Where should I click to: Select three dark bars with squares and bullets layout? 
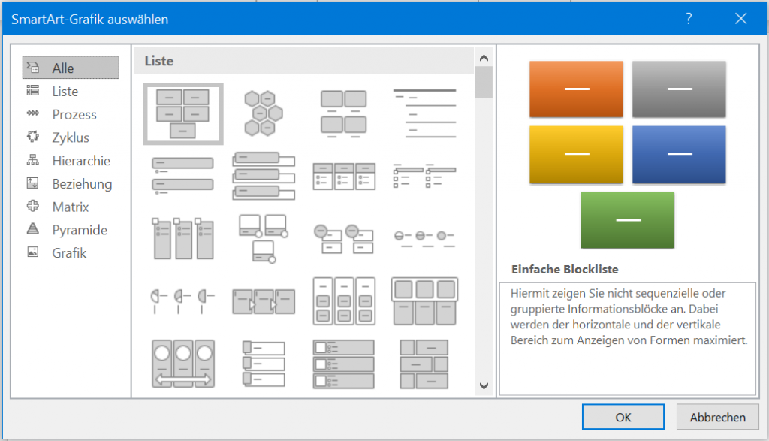pyautogui.click(x=344, y=364)
